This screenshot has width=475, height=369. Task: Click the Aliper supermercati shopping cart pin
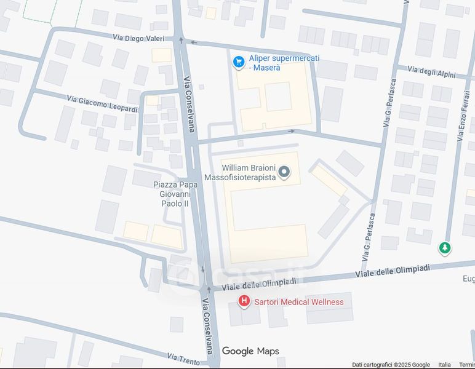pyautogui.click(x=239, y=62)
